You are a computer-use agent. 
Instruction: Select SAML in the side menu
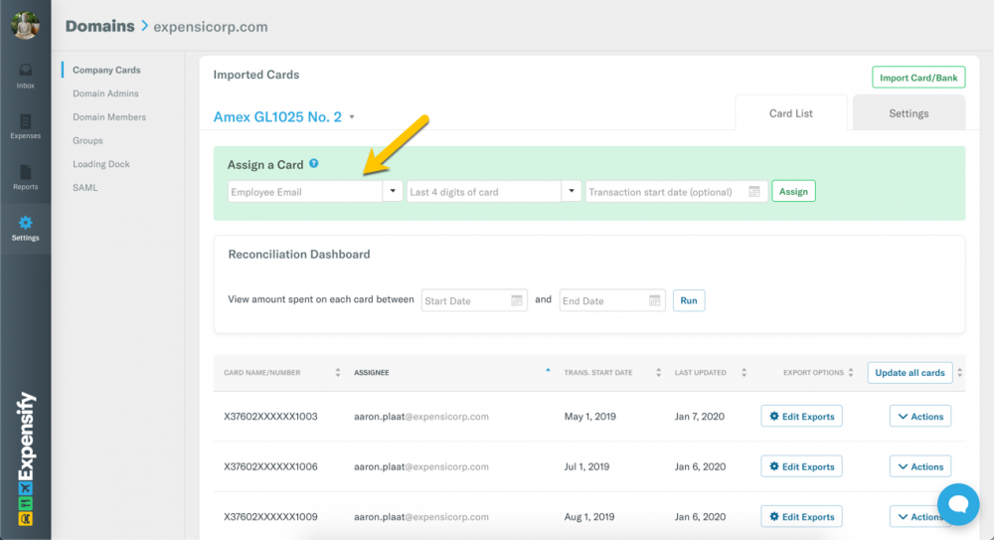(84, 187)
